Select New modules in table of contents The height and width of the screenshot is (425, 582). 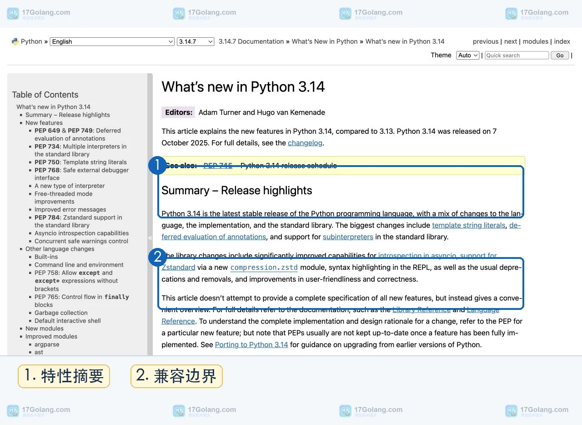pyautogui.click(x=45, y=329)
